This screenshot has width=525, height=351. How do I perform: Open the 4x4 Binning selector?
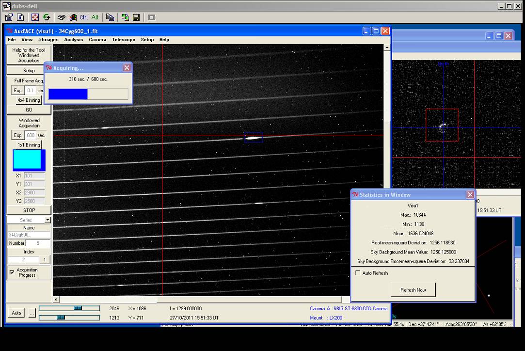pos(29,100)
